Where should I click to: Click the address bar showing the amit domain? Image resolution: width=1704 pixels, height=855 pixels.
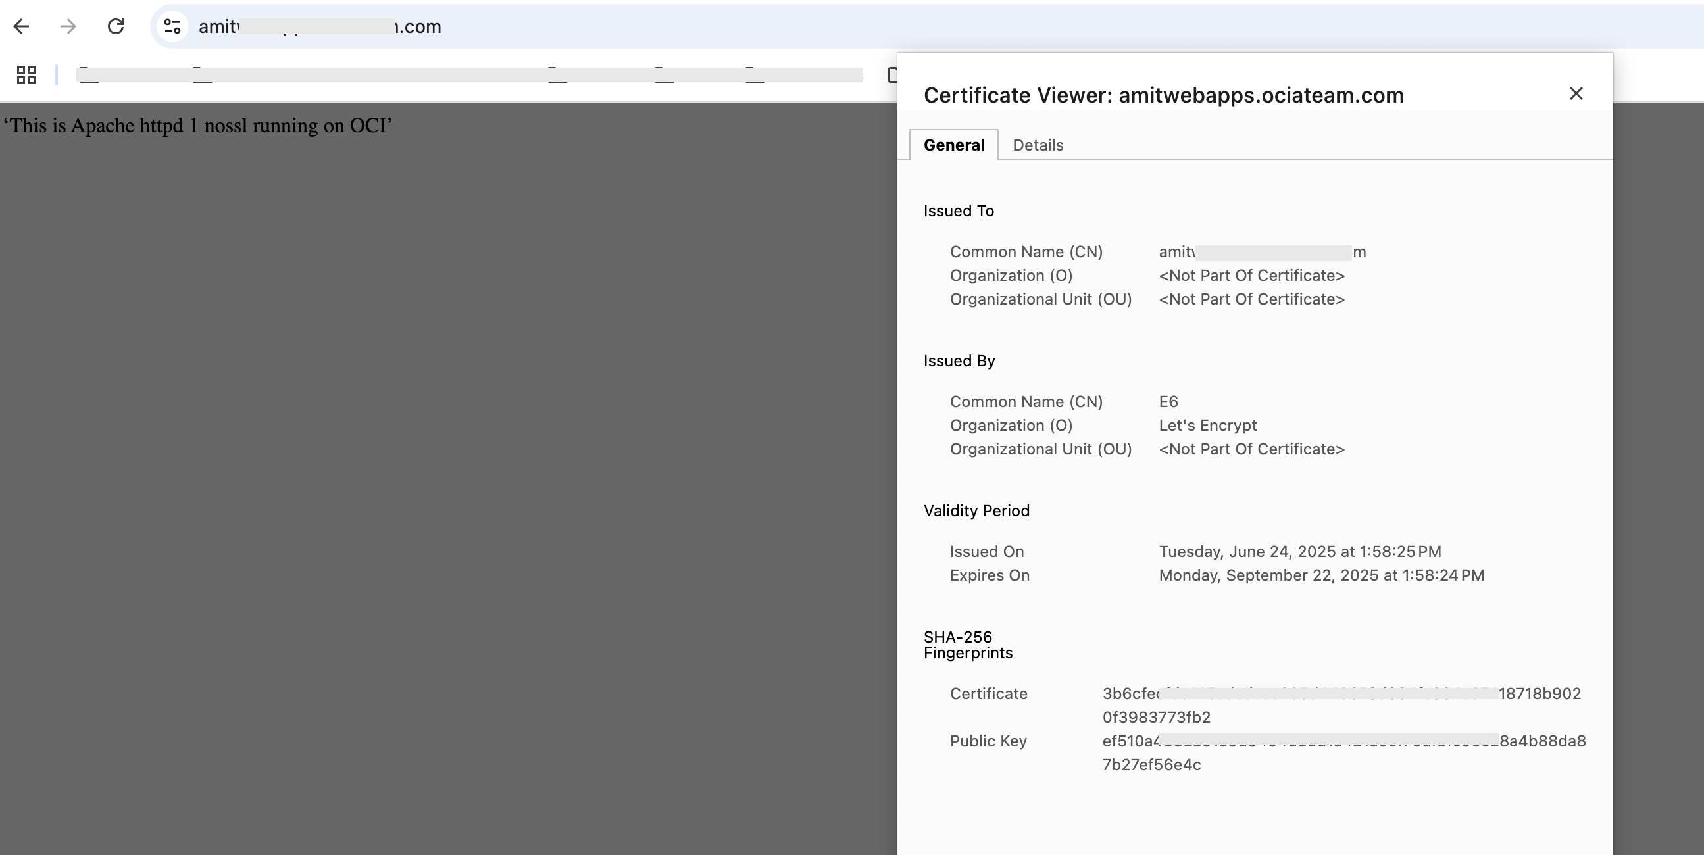pyautogui.click(x=318, y=26)
